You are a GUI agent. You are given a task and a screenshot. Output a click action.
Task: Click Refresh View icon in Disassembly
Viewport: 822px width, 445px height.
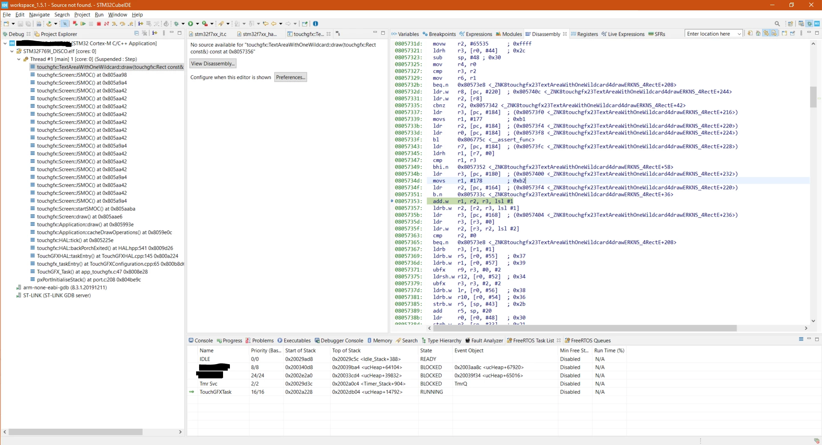point(750,33)
